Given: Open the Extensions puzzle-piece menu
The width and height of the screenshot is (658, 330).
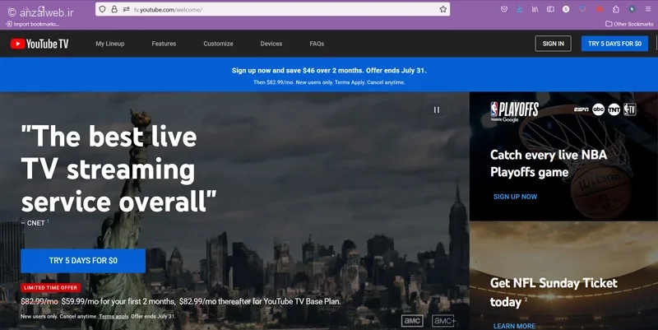Looking at the screenshot, I should click(615, 9).
